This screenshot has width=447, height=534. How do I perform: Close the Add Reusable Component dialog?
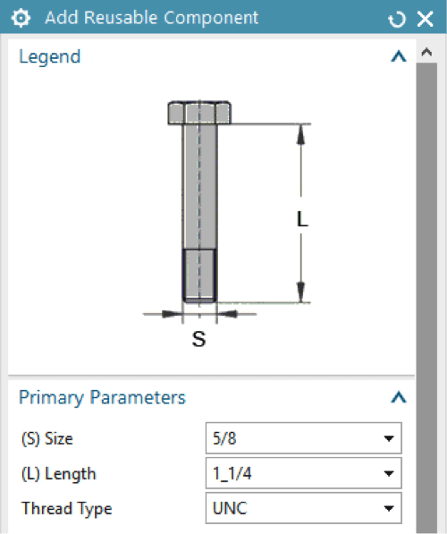coord(426,19)
